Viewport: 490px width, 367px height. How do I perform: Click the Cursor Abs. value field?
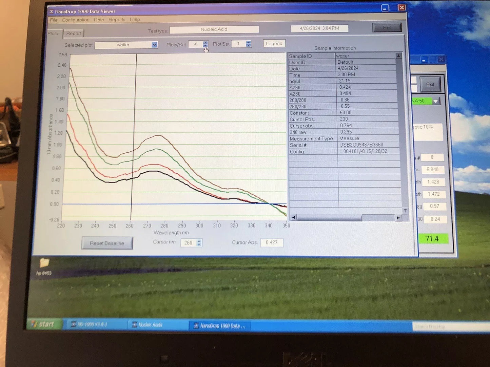click(272, 242)
